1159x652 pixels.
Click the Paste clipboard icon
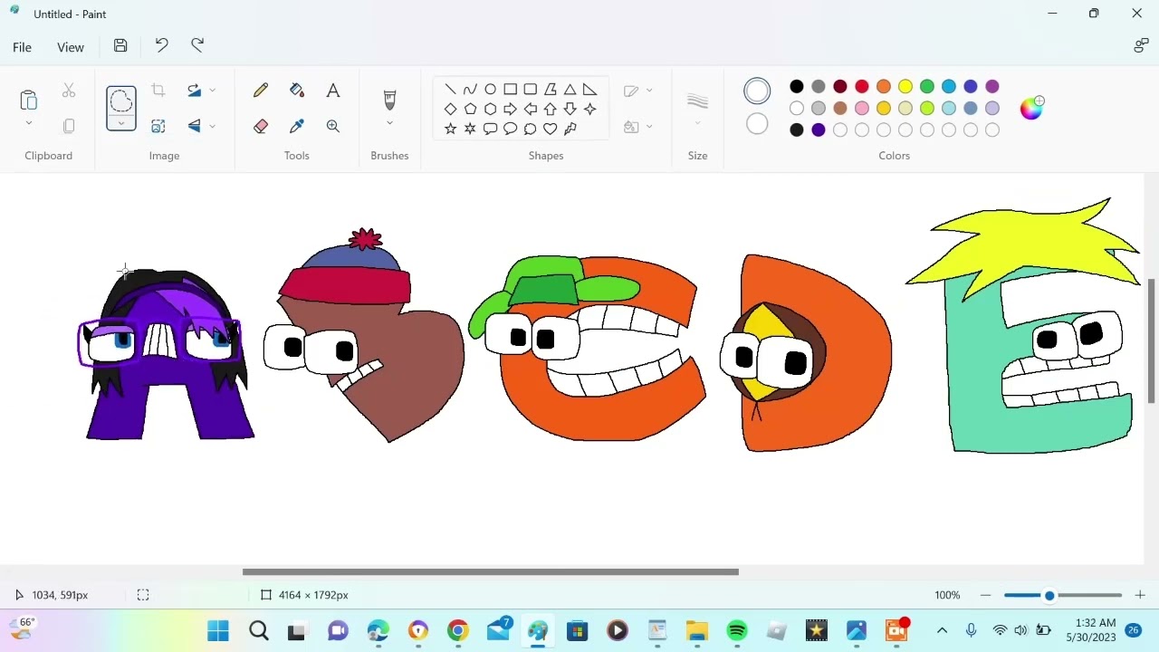(x=28, y=100)
